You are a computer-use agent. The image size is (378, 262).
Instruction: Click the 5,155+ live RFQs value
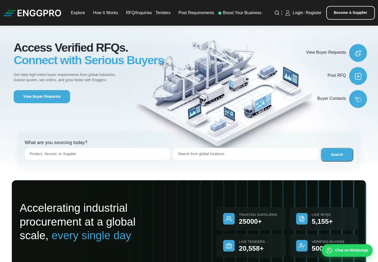322,222
